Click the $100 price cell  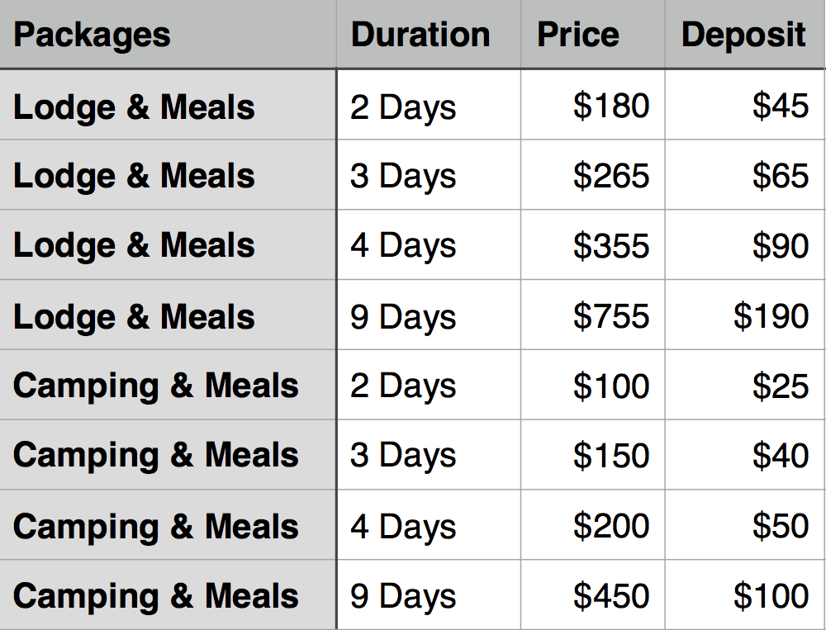[x=592, y=385]
